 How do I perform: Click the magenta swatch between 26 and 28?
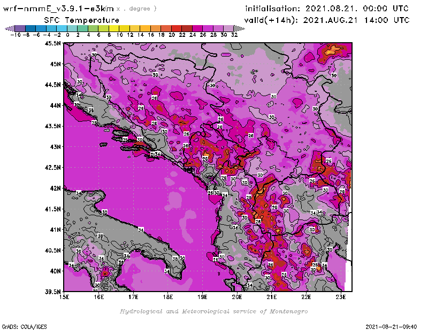(x=208, y=28)
